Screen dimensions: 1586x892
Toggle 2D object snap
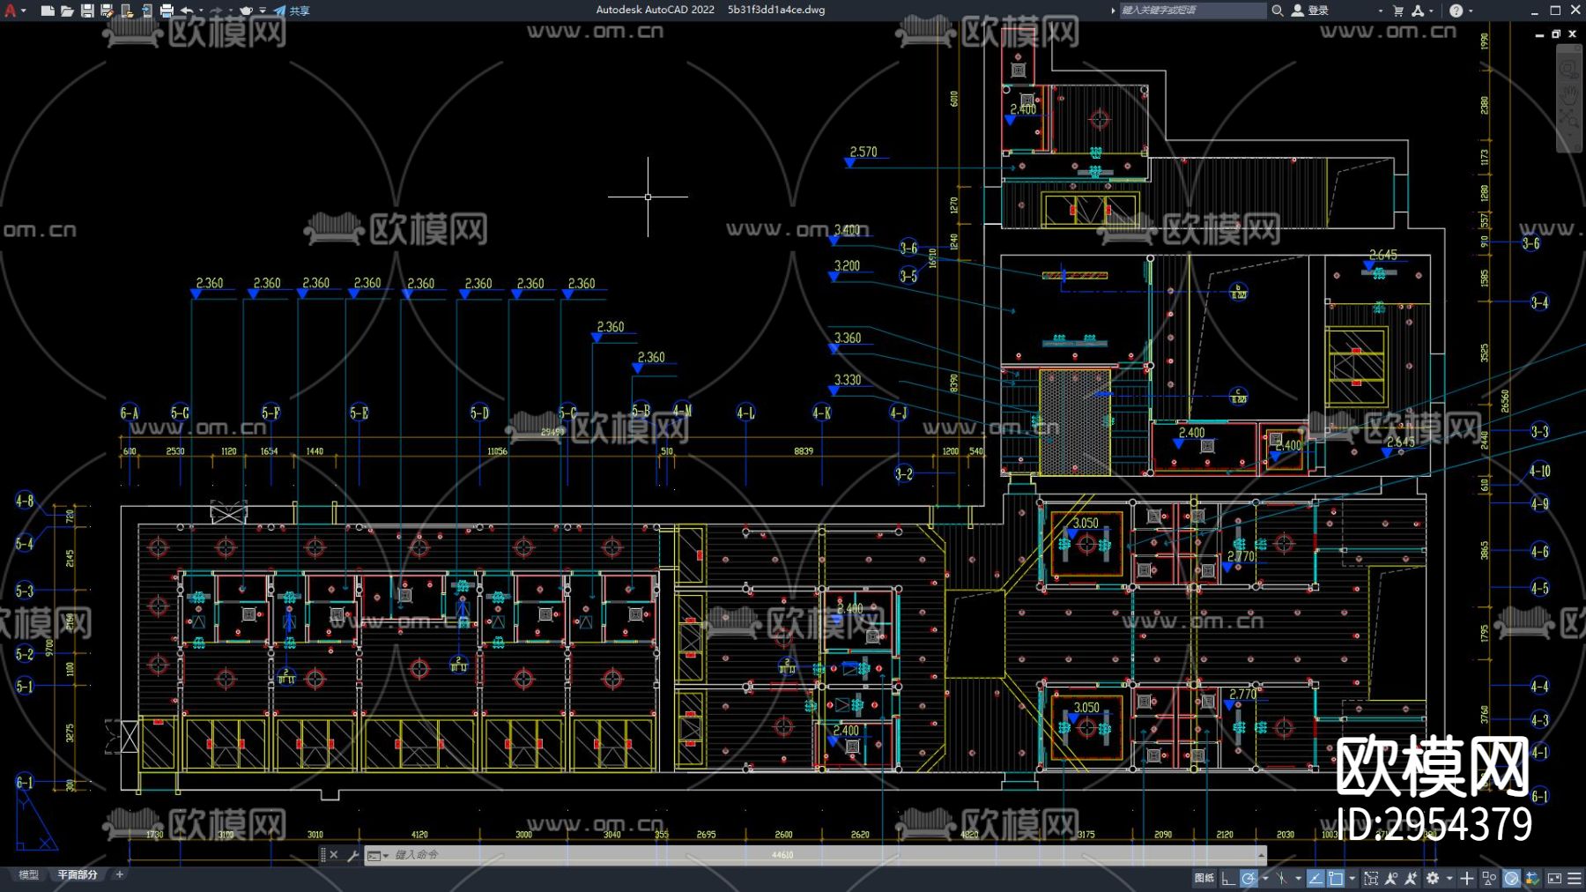(x=1336, y=878)
